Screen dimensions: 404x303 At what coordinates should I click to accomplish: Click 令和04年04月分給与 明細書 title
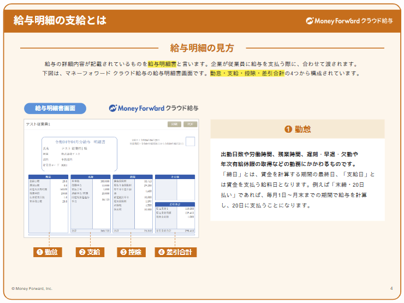click(x=80, y=142)
